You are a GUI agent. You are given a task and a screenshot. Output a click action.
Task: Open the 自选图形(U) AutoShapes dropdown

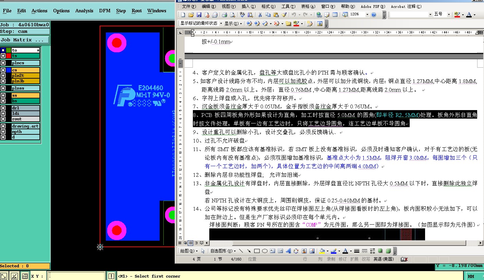point(223,251)
